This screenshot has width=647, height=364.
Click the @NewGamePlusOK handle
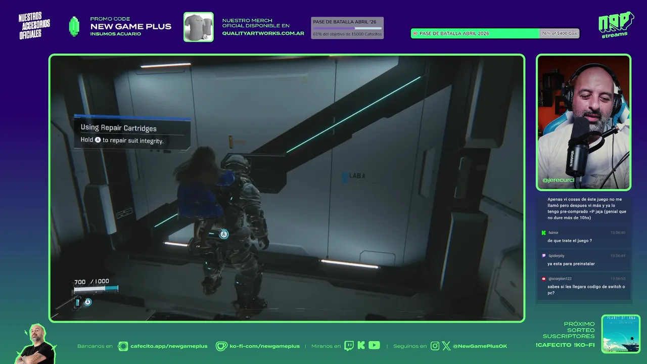pyautogui.click(x=480, y=346)
